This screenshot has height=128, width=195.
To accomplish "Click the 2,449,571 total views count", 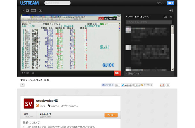I will point(45,114).
